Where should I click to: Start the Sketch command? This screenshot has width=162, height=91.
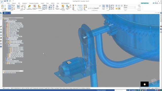18,7
